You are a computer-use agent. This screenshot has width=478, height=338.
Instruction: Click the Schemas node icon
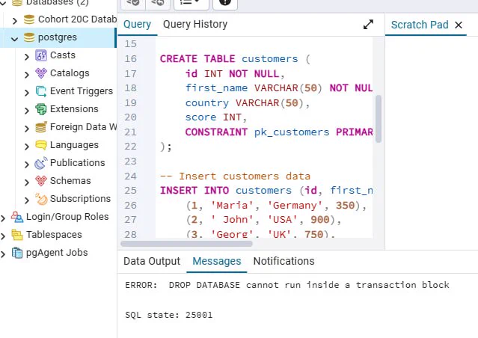pos(41,181)
